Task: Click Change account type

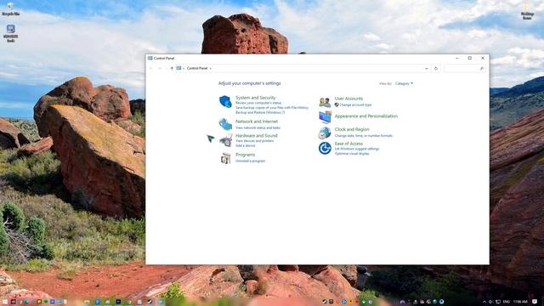Action: tap(355, 105)
